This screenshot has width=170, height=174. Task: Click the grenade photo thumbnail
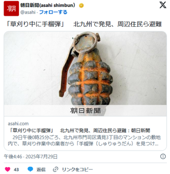pos(85,73)
